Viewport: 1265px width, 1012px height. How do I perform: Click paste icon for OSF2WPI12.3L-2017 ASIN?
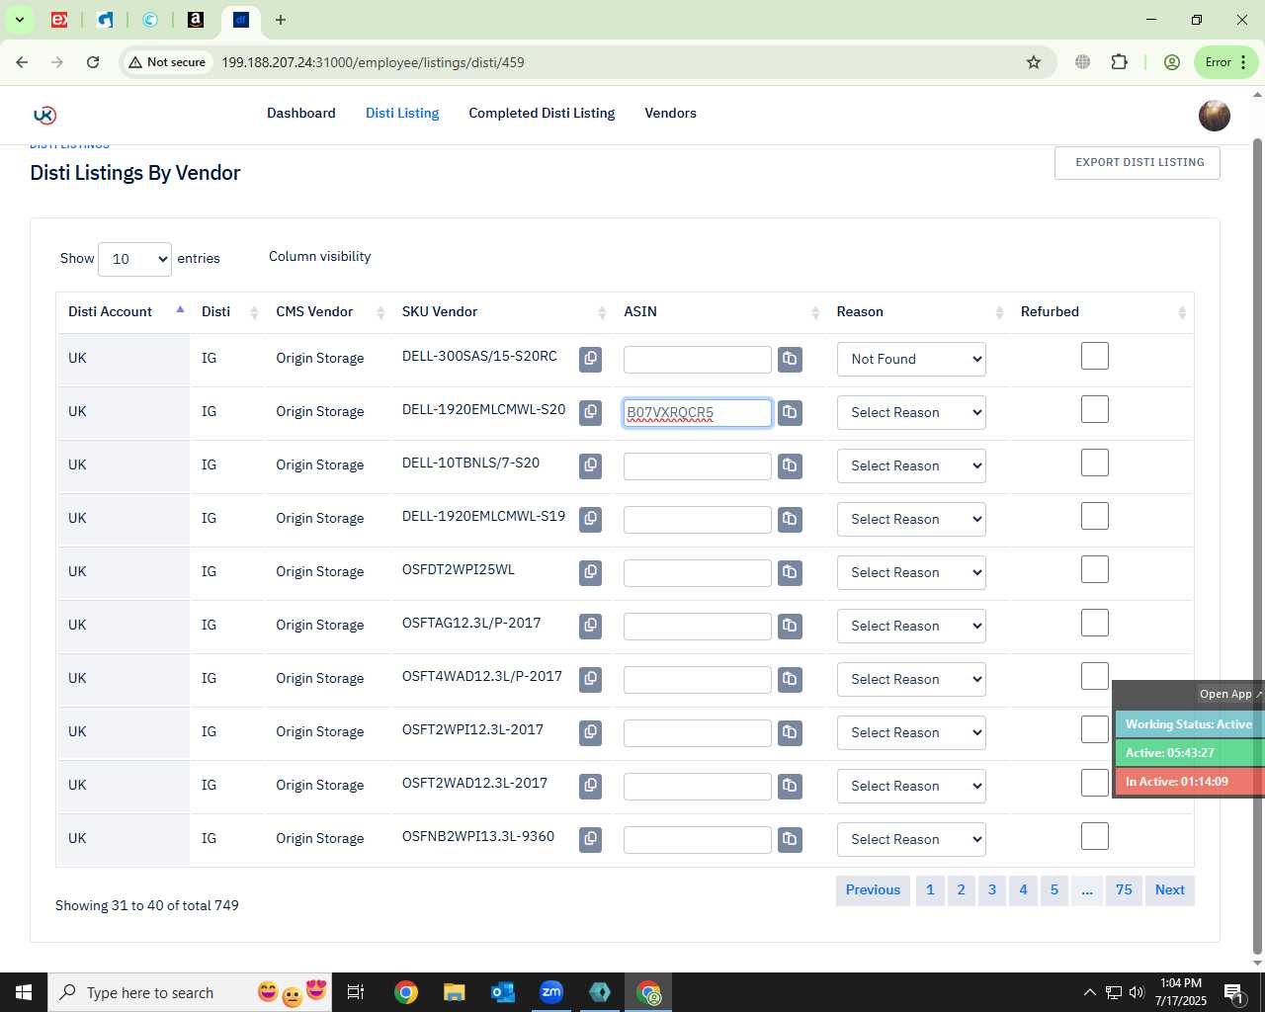point(790,732)
